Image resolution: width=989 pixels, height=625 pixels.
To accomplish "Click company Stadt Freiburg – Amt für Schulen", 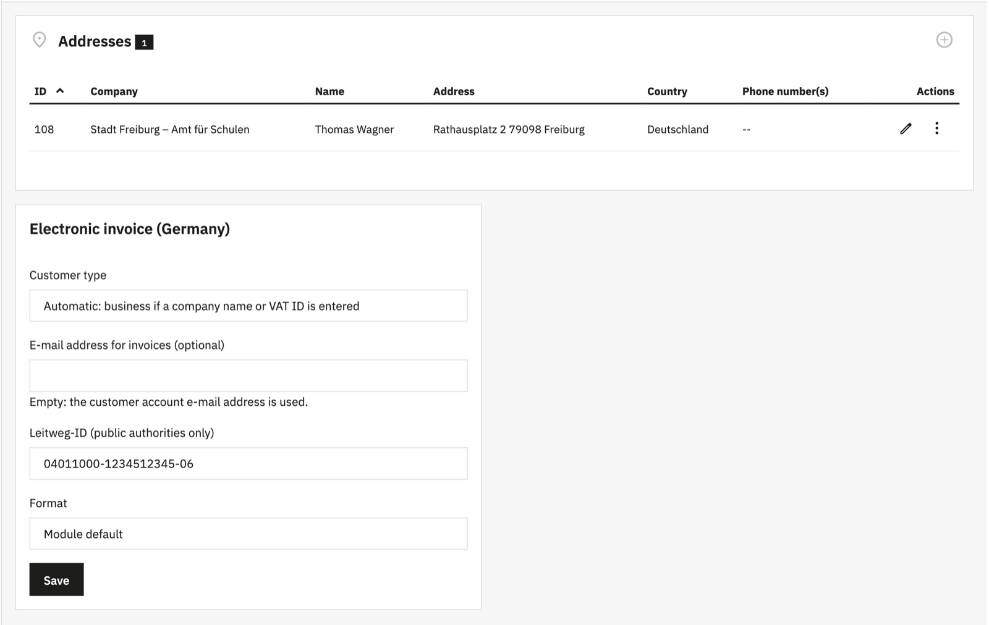I will point(170,129).
